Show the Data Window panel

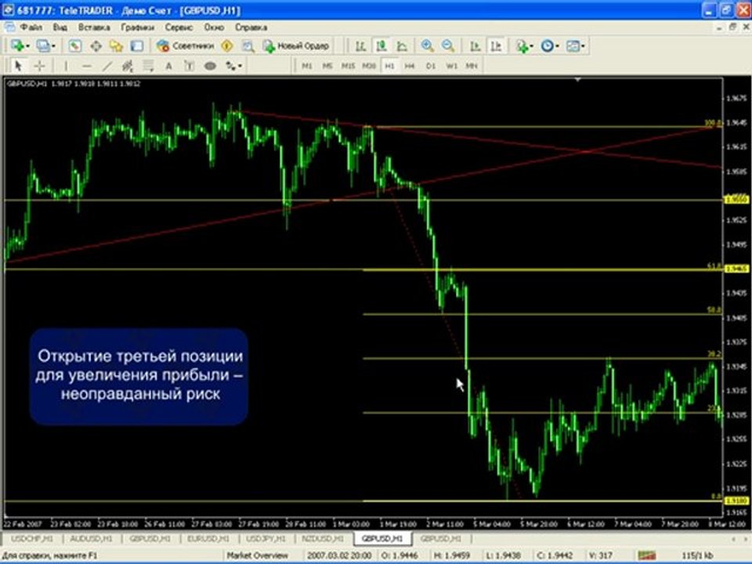point(96,46)
